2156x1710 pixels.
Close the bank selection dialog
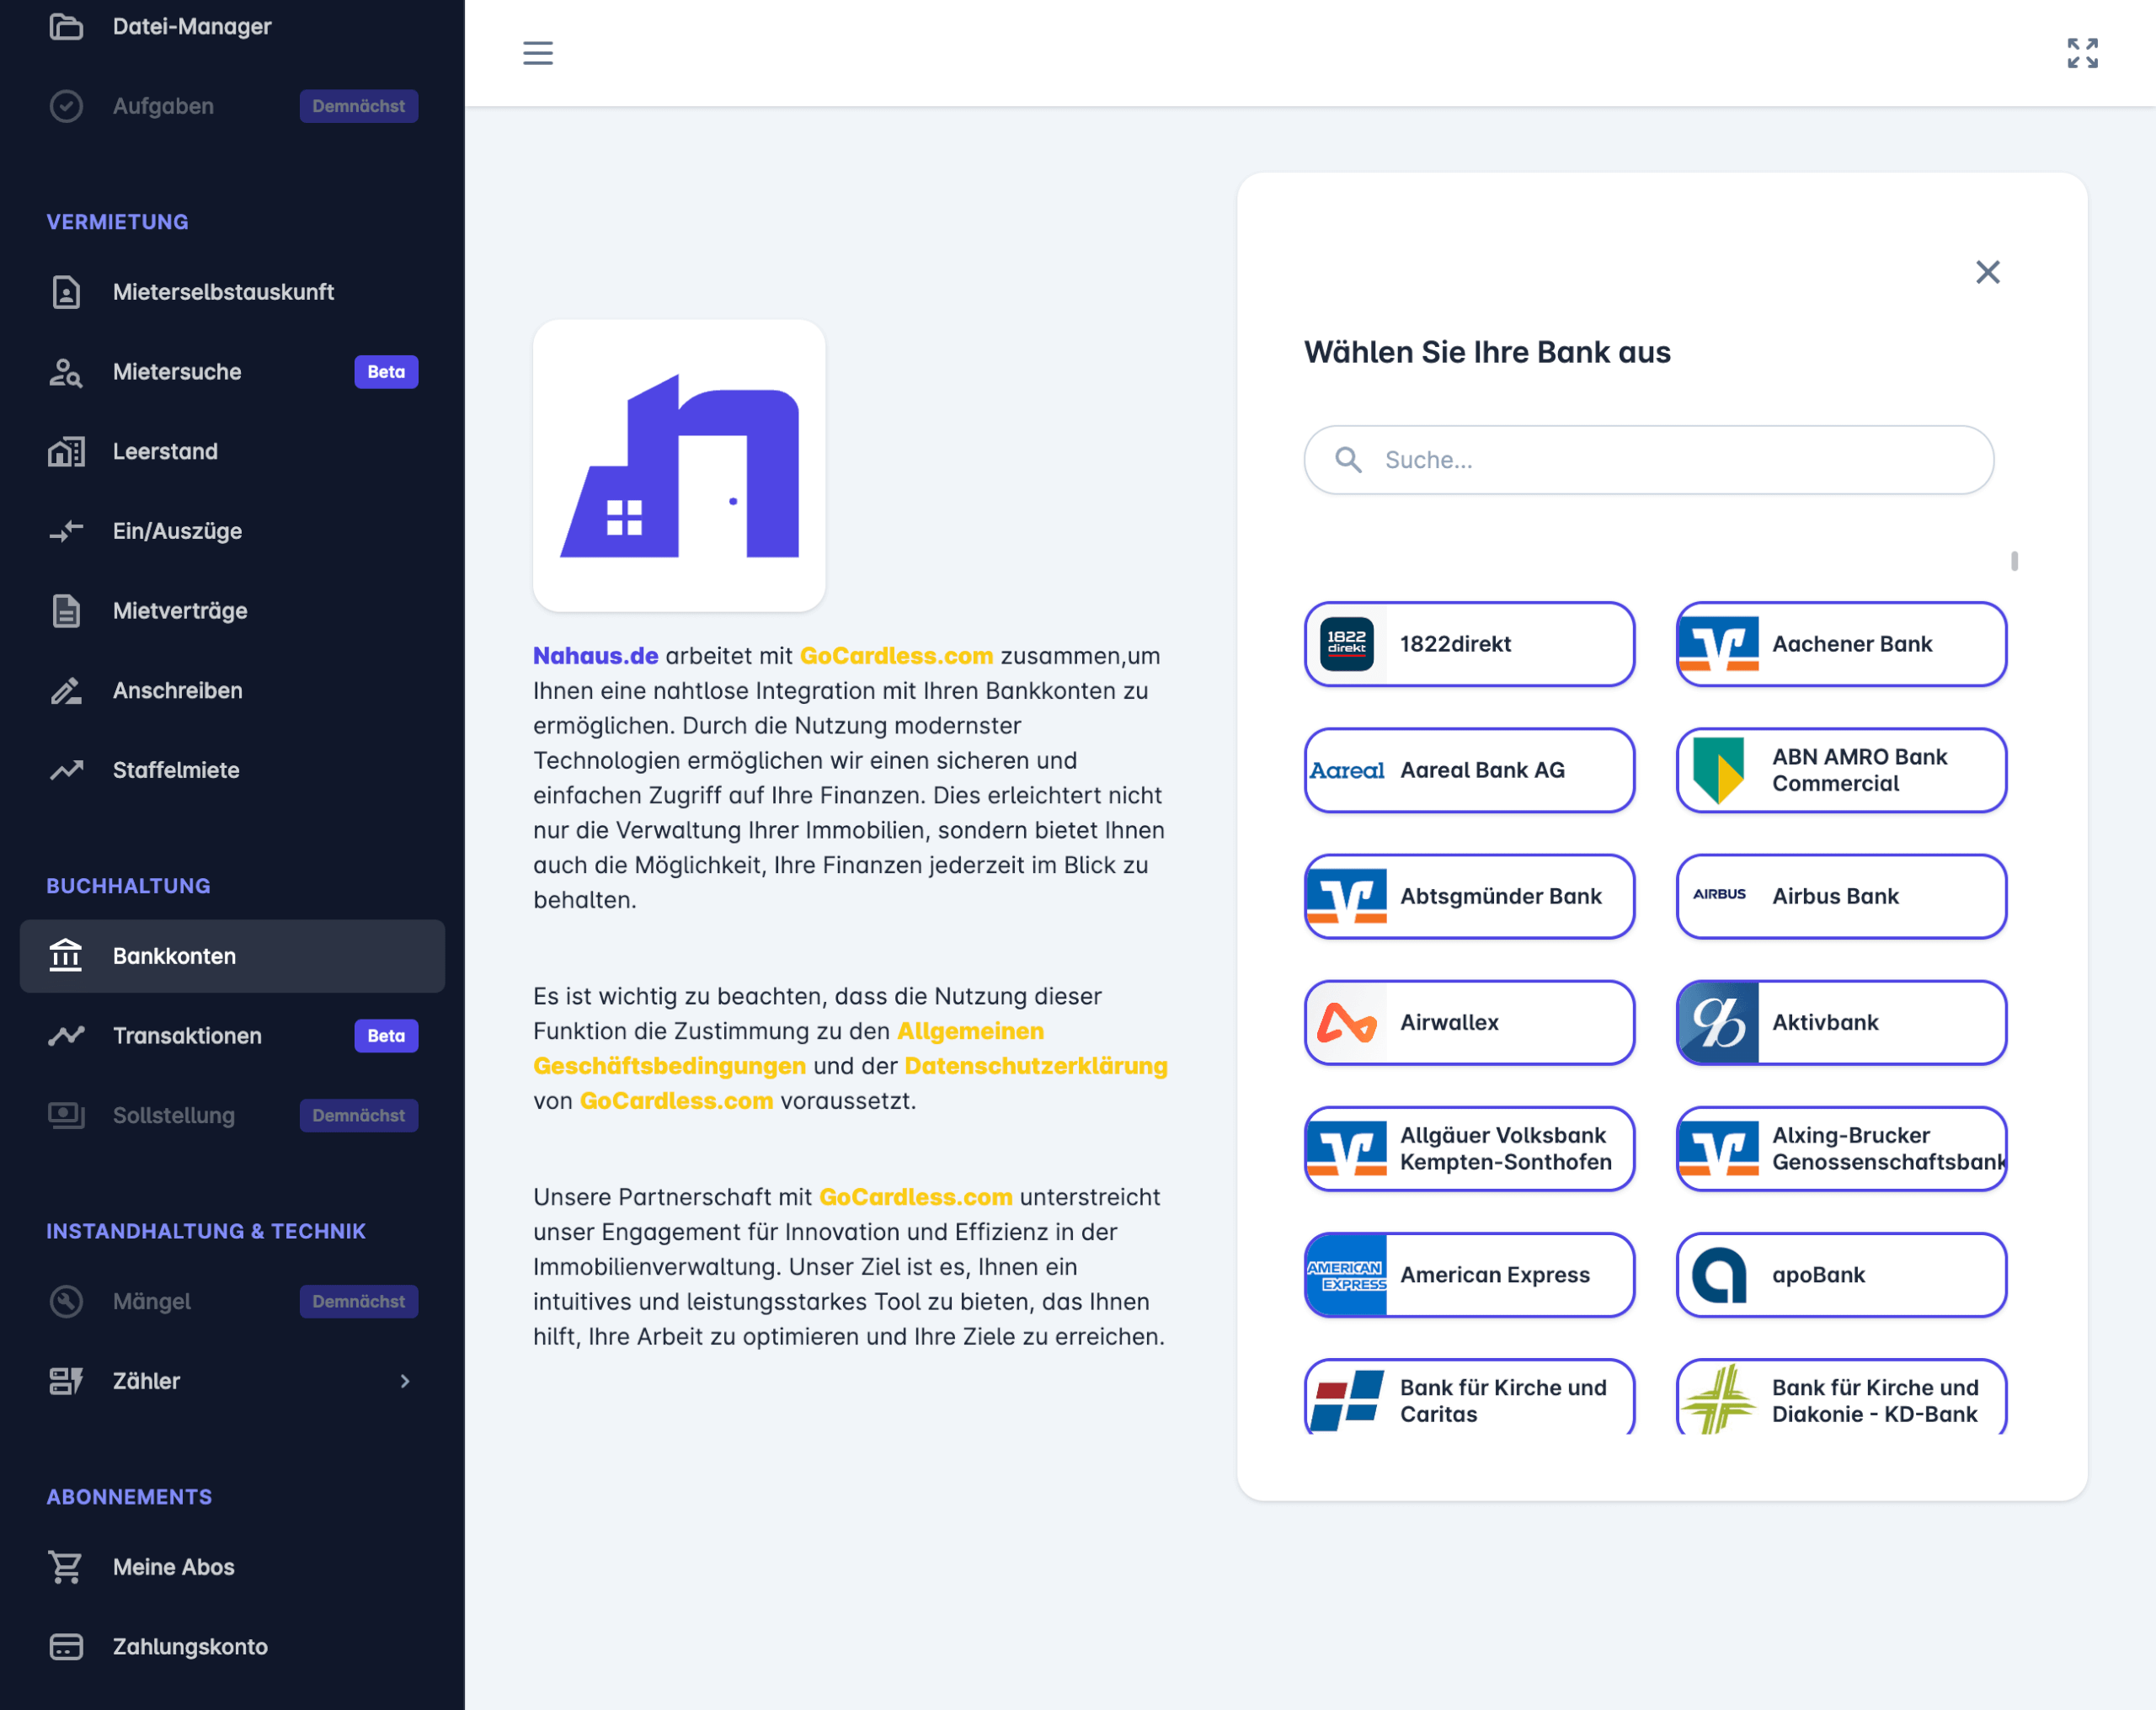click(x=1987, y=272)
